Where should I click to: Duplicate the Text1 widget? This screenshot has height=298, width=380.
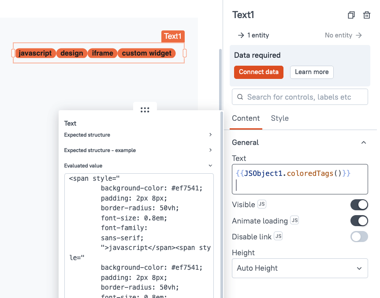point(351,15)
